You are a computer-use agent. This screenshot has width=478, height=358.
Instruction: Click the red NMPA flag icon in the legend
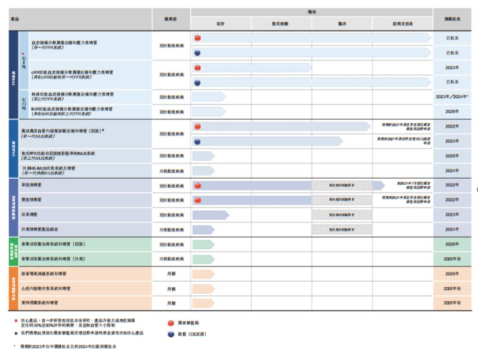coord(171,323)
